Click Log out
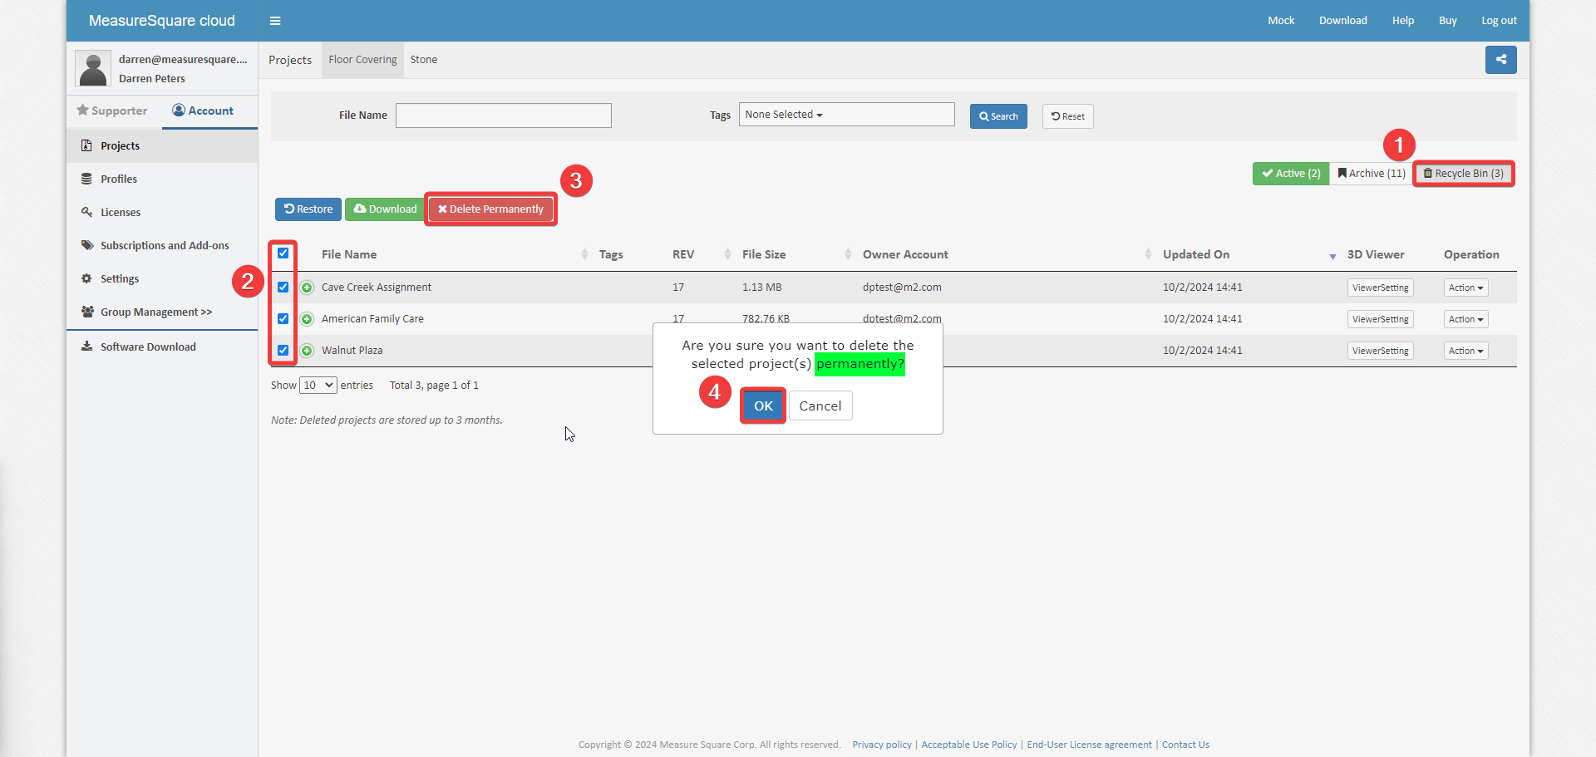The width and height of the screenshot is (1596, 757). click(1499, 21)
